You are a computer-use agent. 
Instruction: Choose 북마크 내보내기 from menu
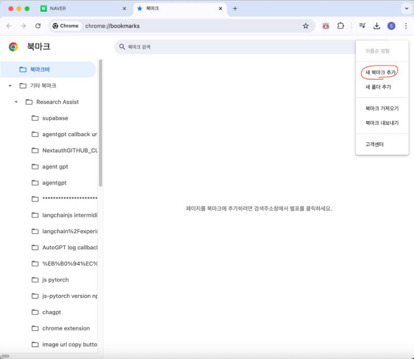coord(381,123)
